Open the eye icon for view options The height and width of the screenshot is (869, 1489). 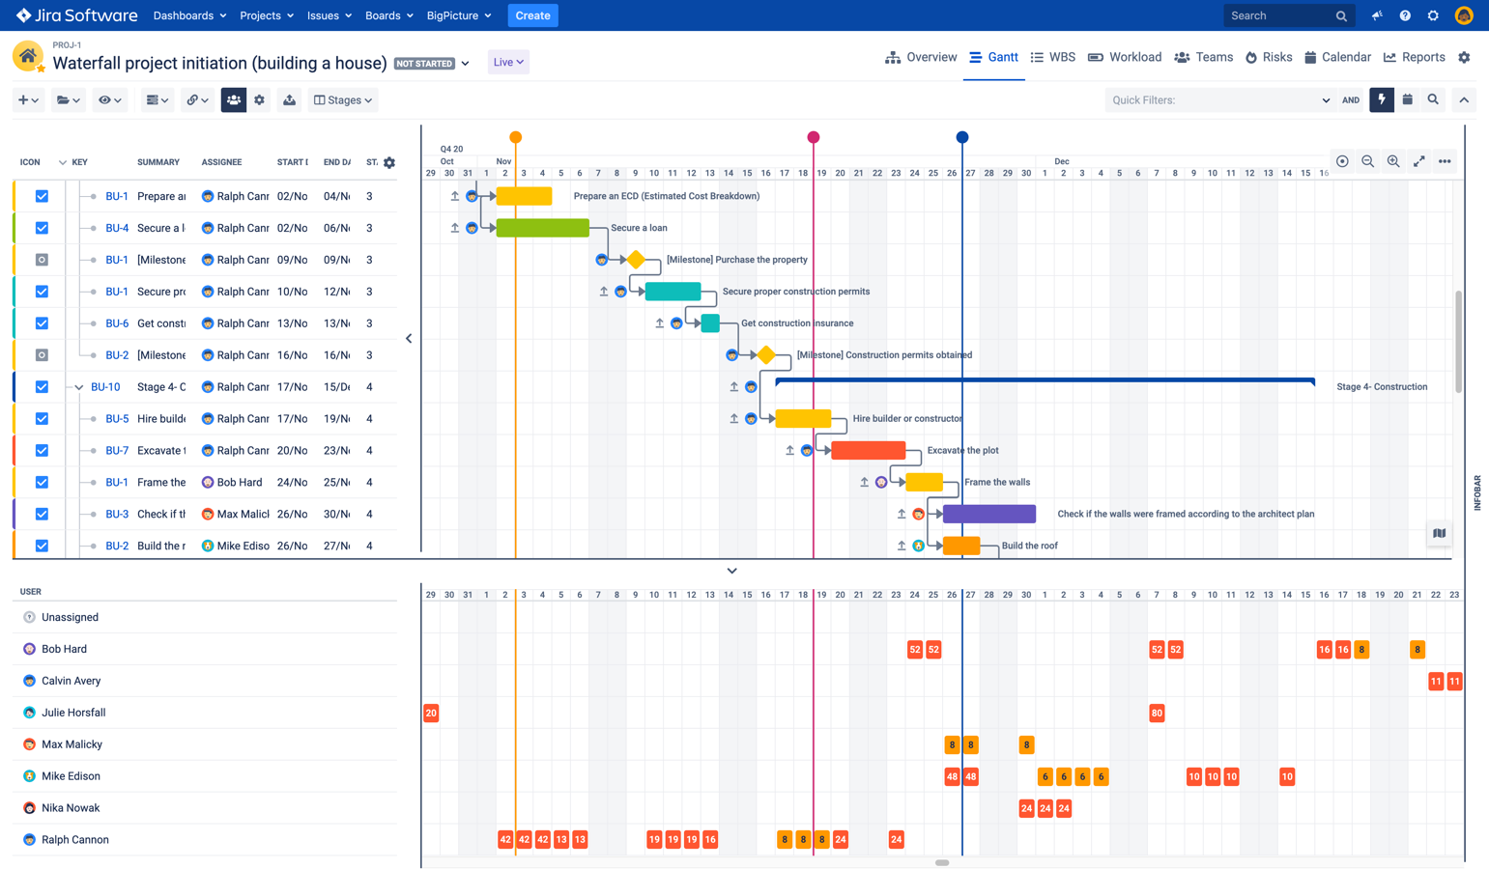104,99
